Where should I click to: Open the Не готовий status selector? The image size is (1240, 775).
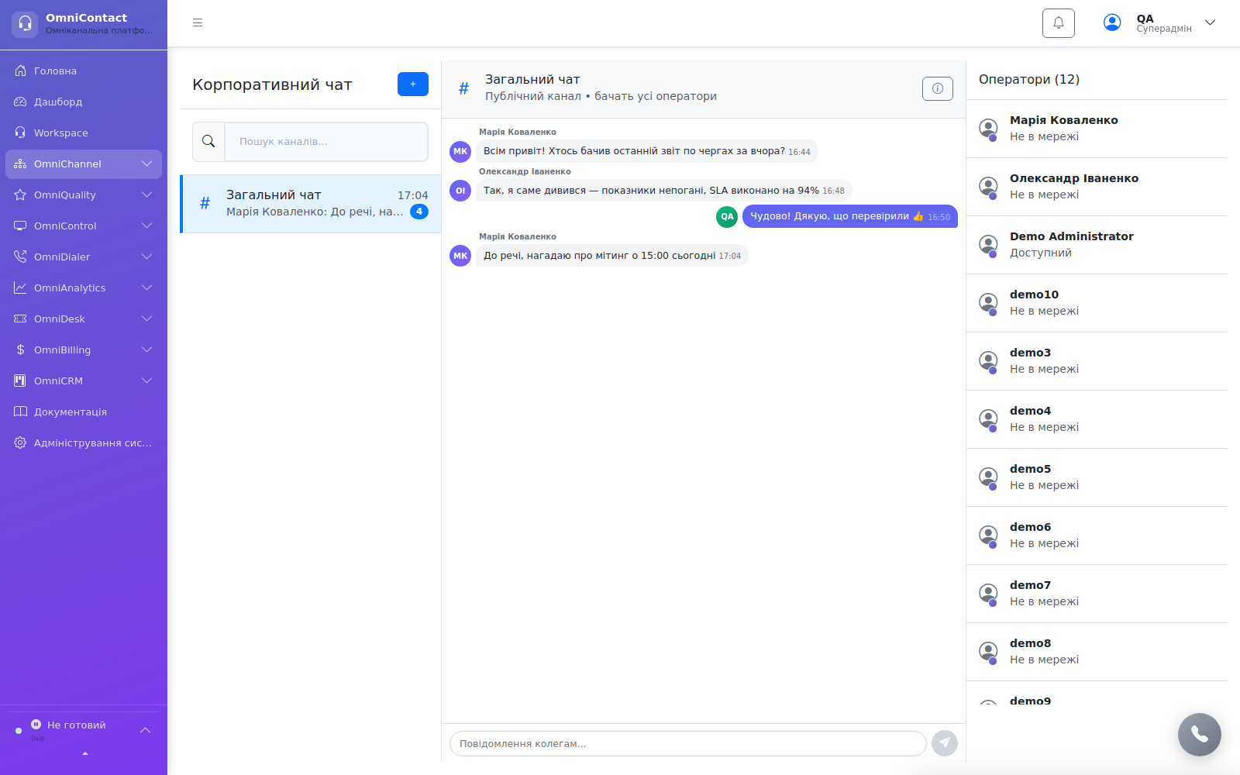[x=84, y=730]
